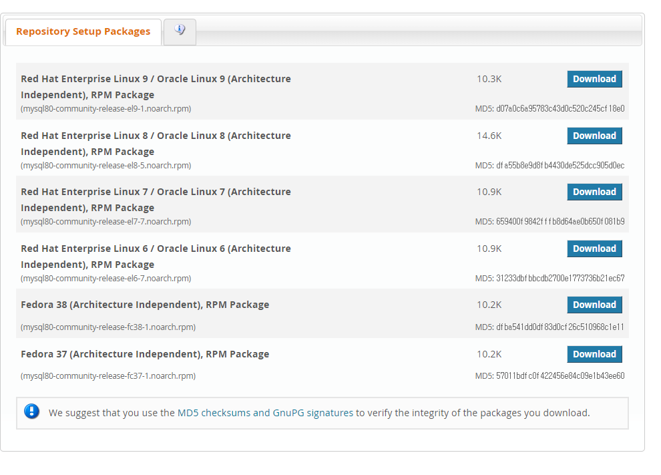Click filename mysql80-community-release-fc38-1.noarch.rpm
The height and width of the screenshot is (475, 661).
click(108, 327)
